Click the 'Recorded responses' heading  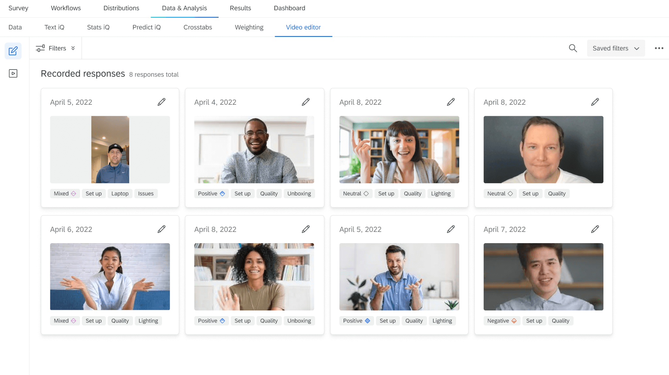(x=83, y=74)
